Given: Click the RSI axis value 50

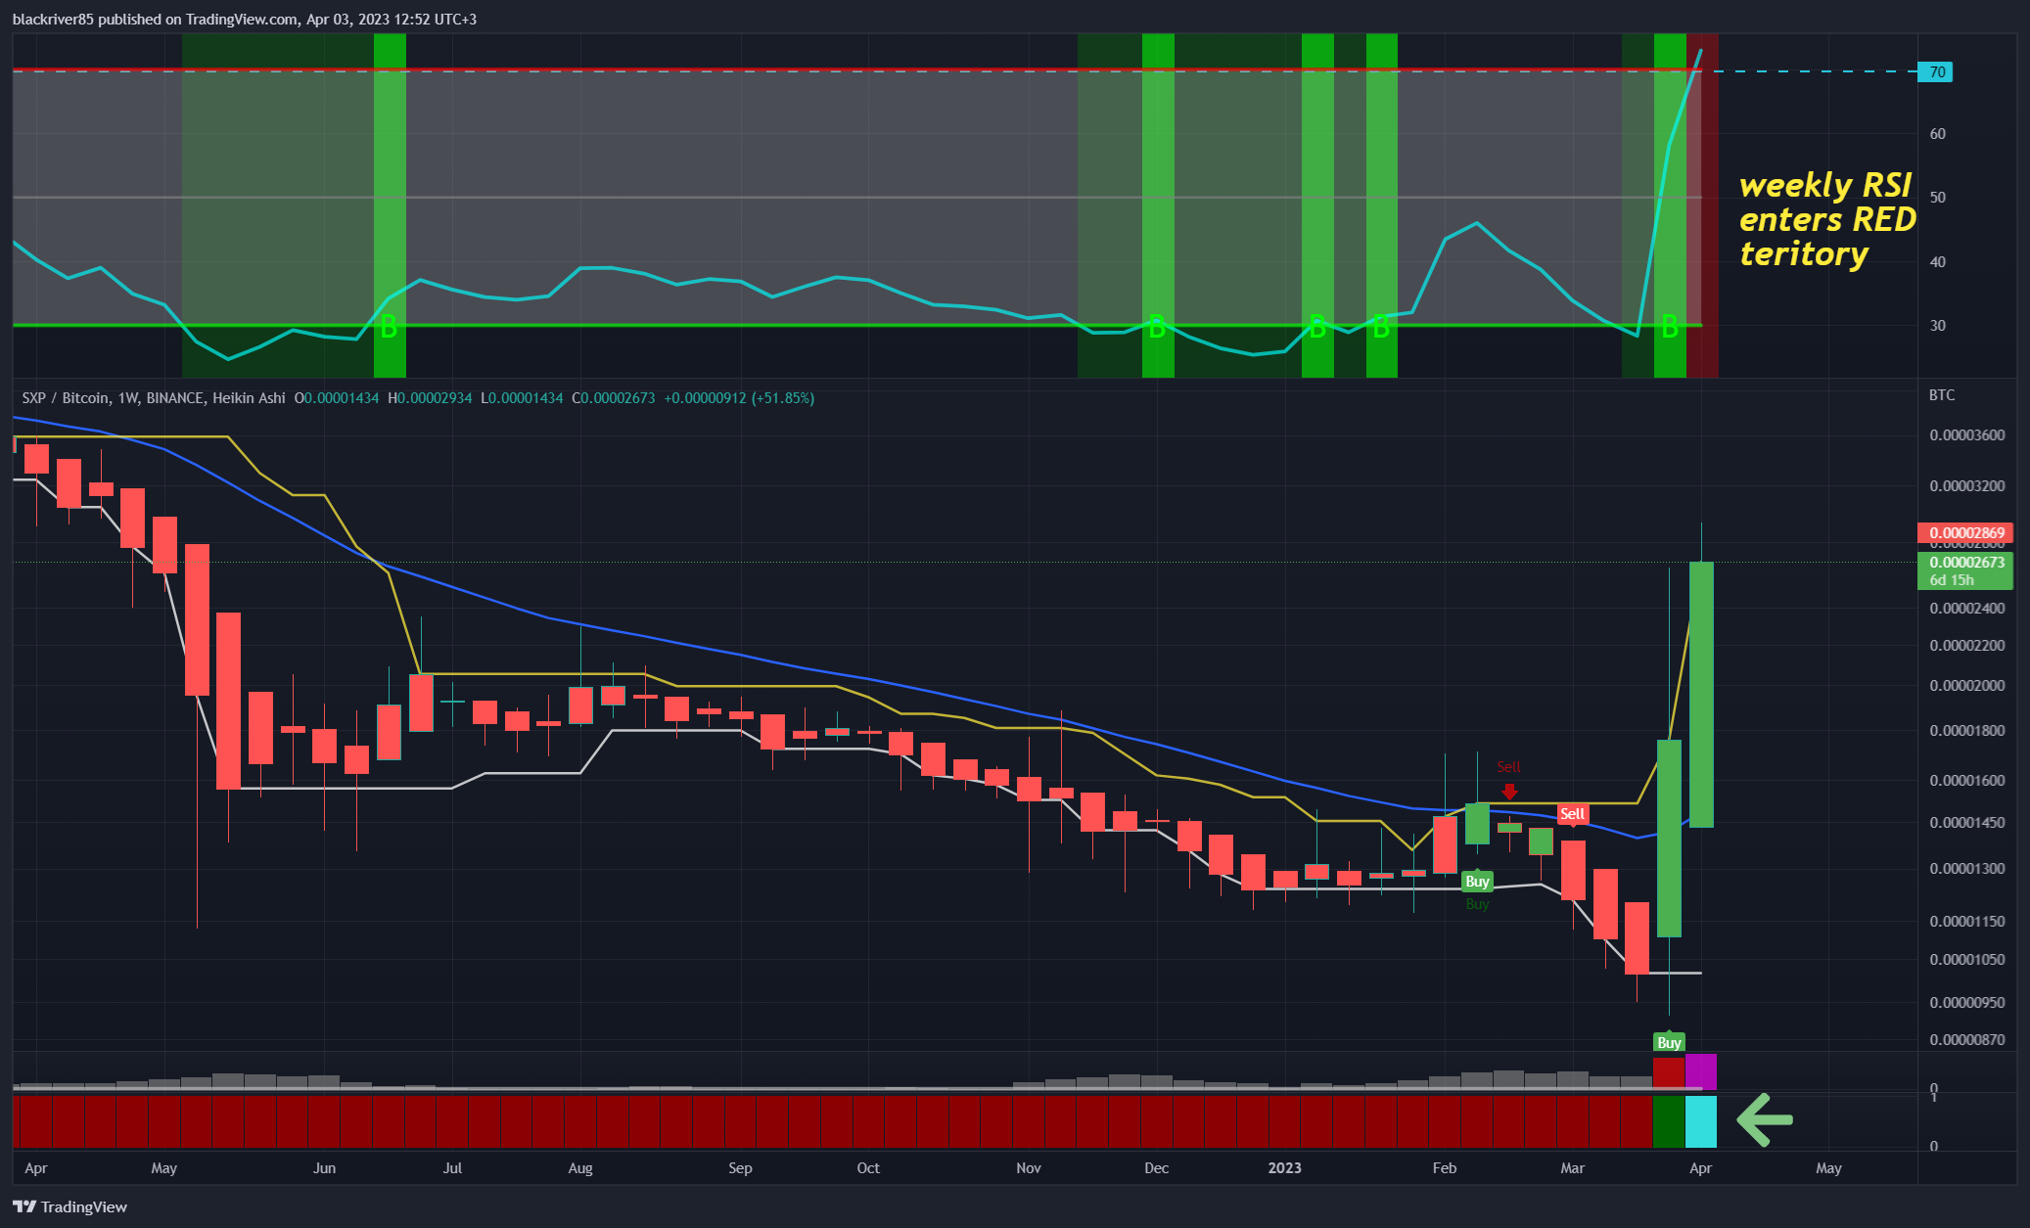Looking at the screenshot, I should (x=1937, y=197).
